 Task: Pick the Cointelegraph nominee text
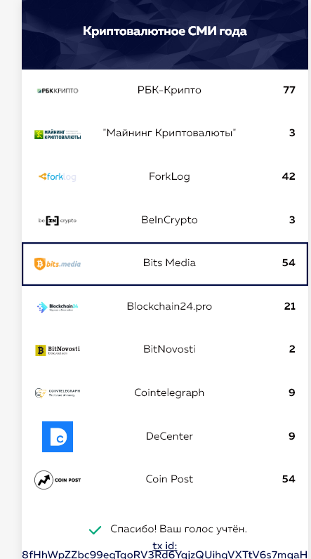(x=169, y=393)
